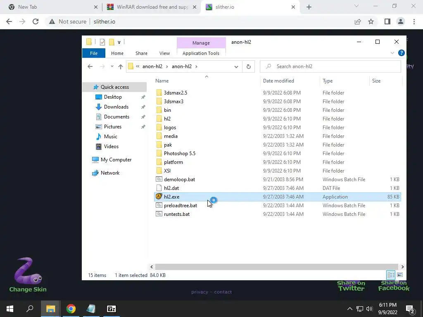The image size is (423, 317).
Task: Open the privacy link
Action: 200,292
